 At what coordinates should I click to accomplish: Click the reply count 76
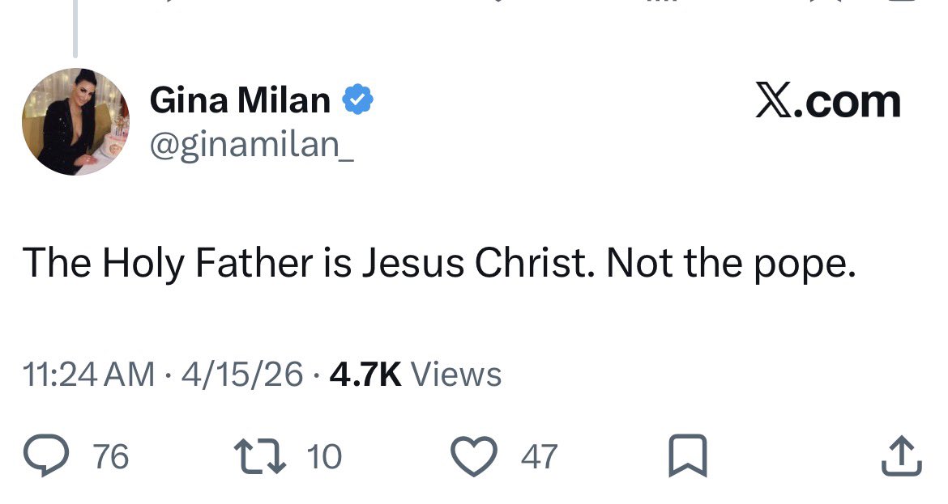(x=111, y=457)
